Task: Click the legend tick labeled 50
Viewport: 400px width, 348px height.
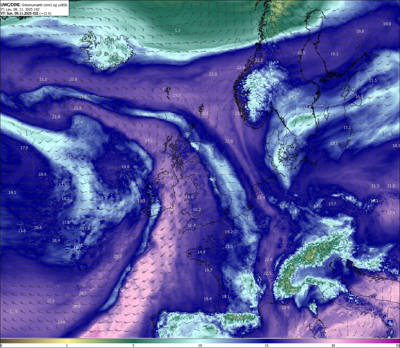Action: click(397, 346)
